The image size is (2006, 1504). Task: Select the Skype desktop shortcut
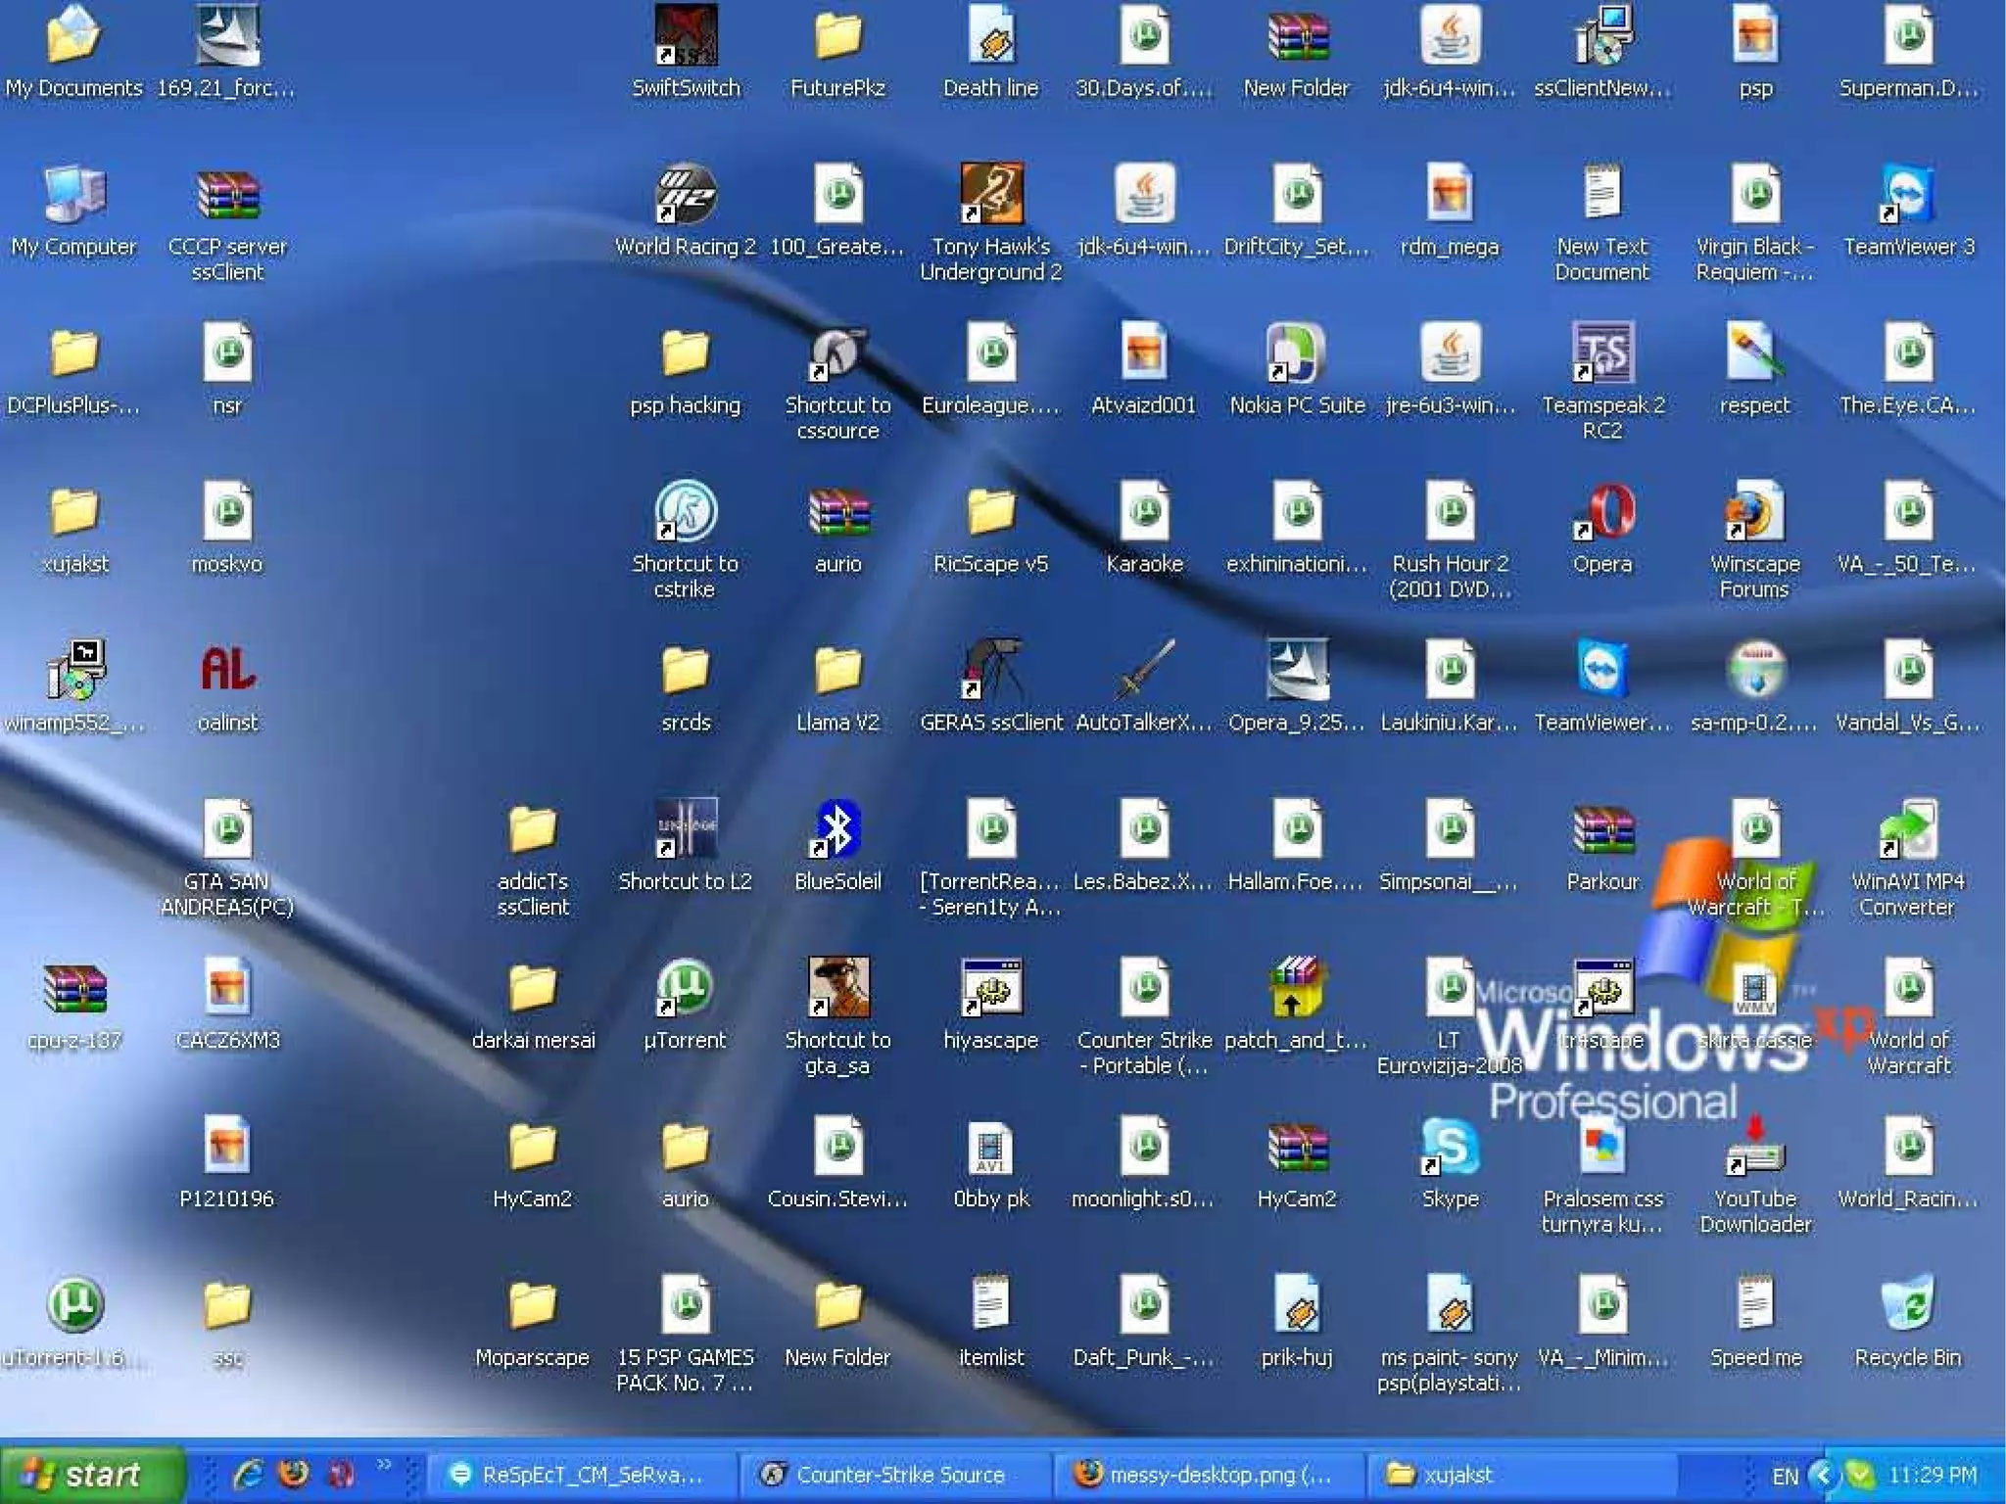1450,1148
